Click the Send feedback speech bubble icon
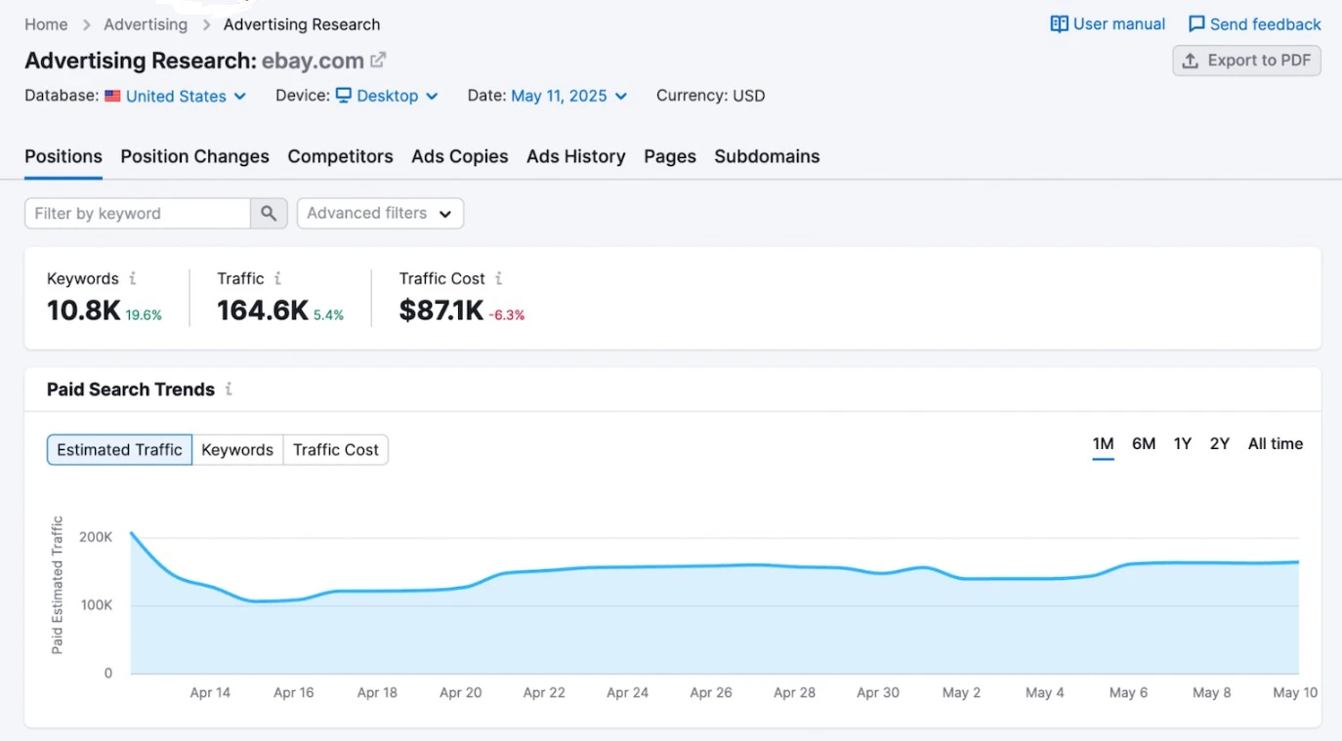This screenshot has width=1342, height=741. [x=1196, y=24]
